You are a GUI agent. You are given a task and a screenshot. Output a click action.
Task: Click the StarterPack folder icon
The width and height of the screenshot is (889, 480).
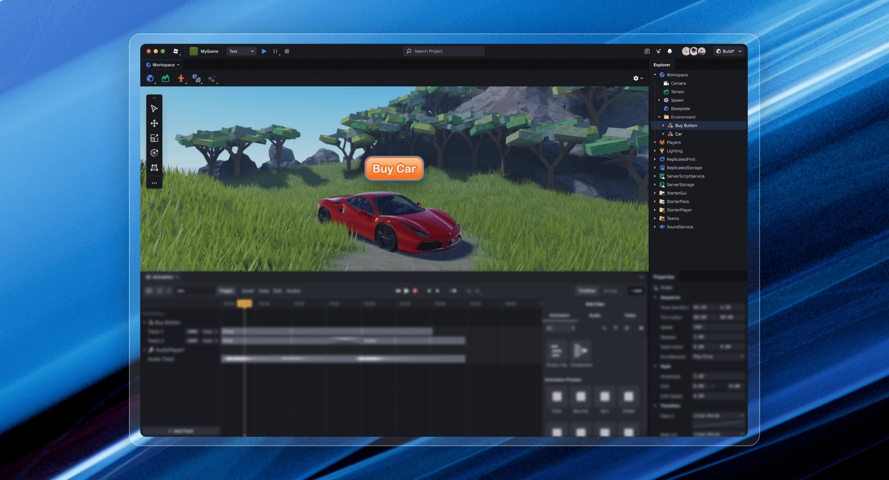[x=662, y=201]
